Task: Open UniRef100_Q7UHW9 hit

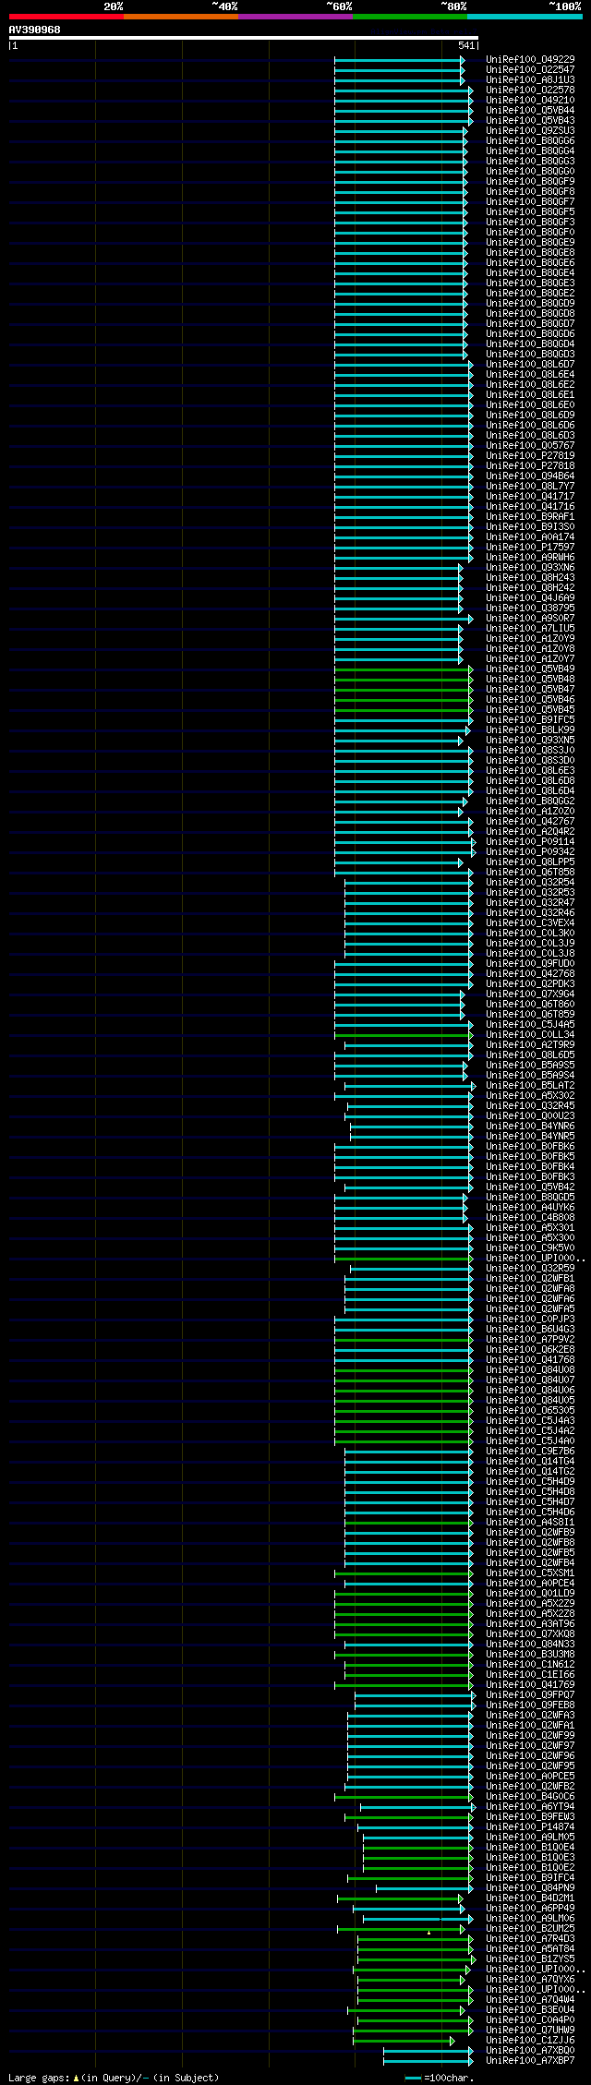Action: (530, 2031)
